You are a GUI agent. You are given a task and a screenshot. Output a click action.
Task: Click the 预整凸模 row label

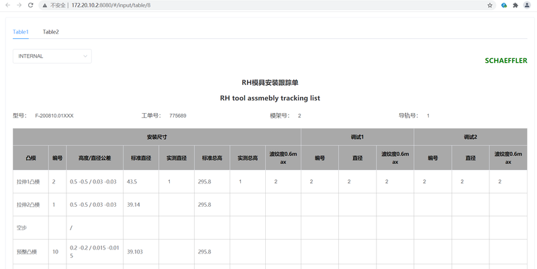(26, 252)
